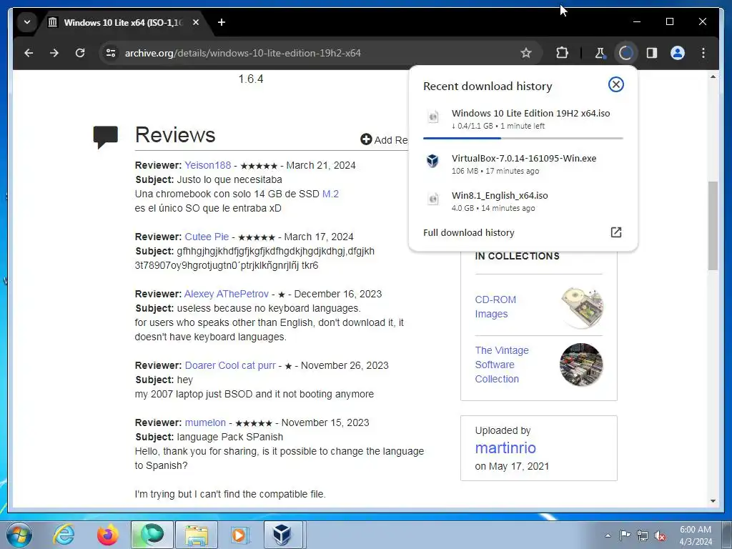Open Windows Media Player in taskbar
The width and height of the screenshot is (732, 549).
[239, 535]
